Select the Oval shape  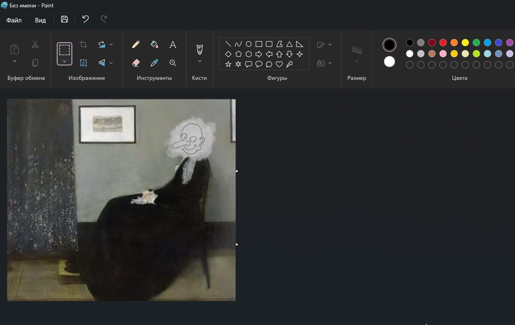tap(248, 44)
